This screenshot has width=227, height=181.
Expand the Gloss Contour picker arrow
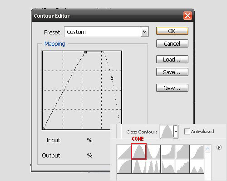tap(176, 132)
